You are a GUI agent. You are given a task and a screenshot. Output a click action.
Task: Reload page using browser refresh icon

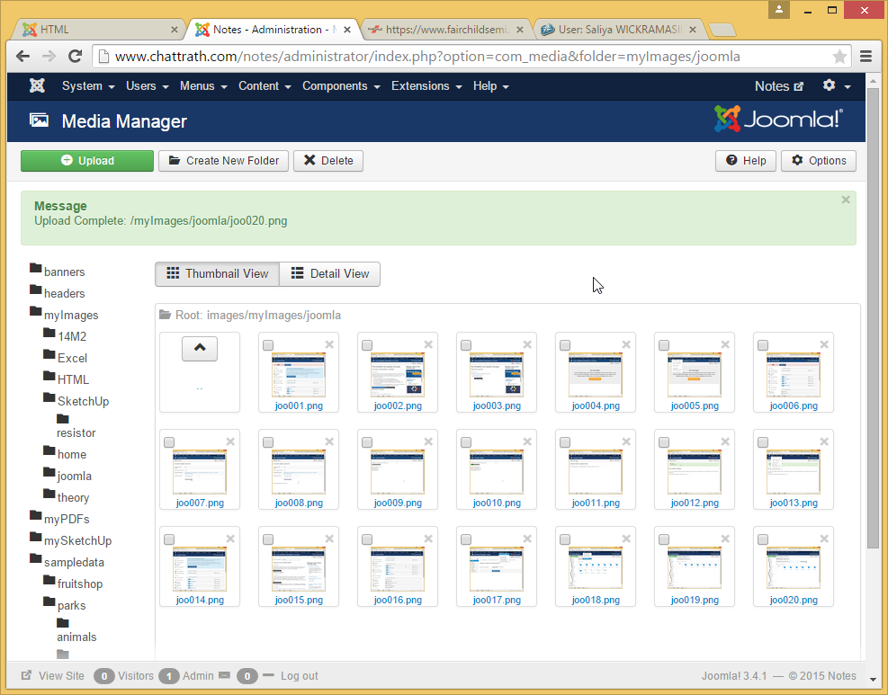click(76, 57)
